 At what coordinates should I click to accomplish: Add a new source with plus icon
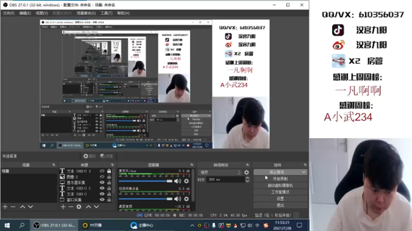point(63,207)
